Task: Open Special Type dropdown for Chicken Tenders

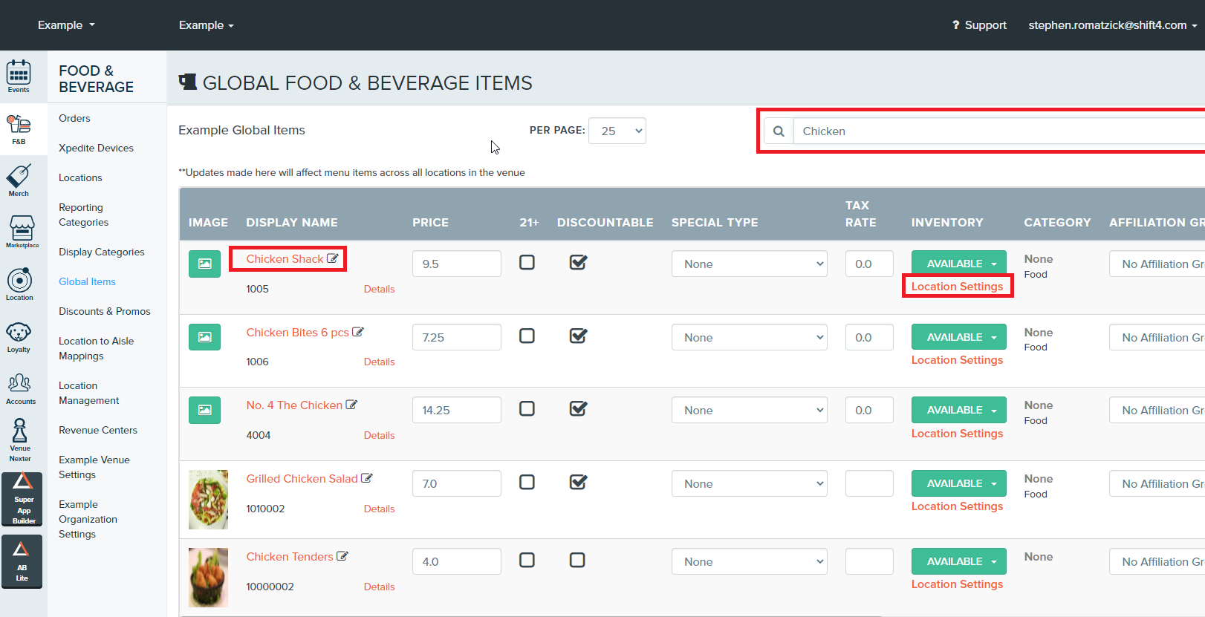Action: click(x=750, y=561)
